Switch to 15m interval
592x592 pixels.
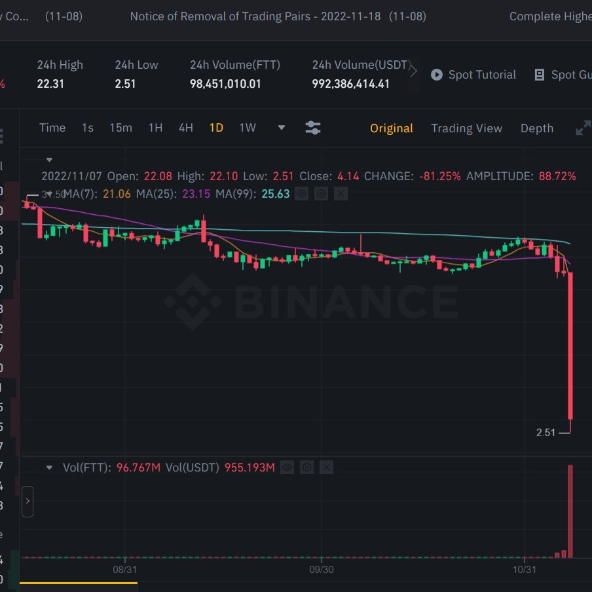tap(120, 128)
